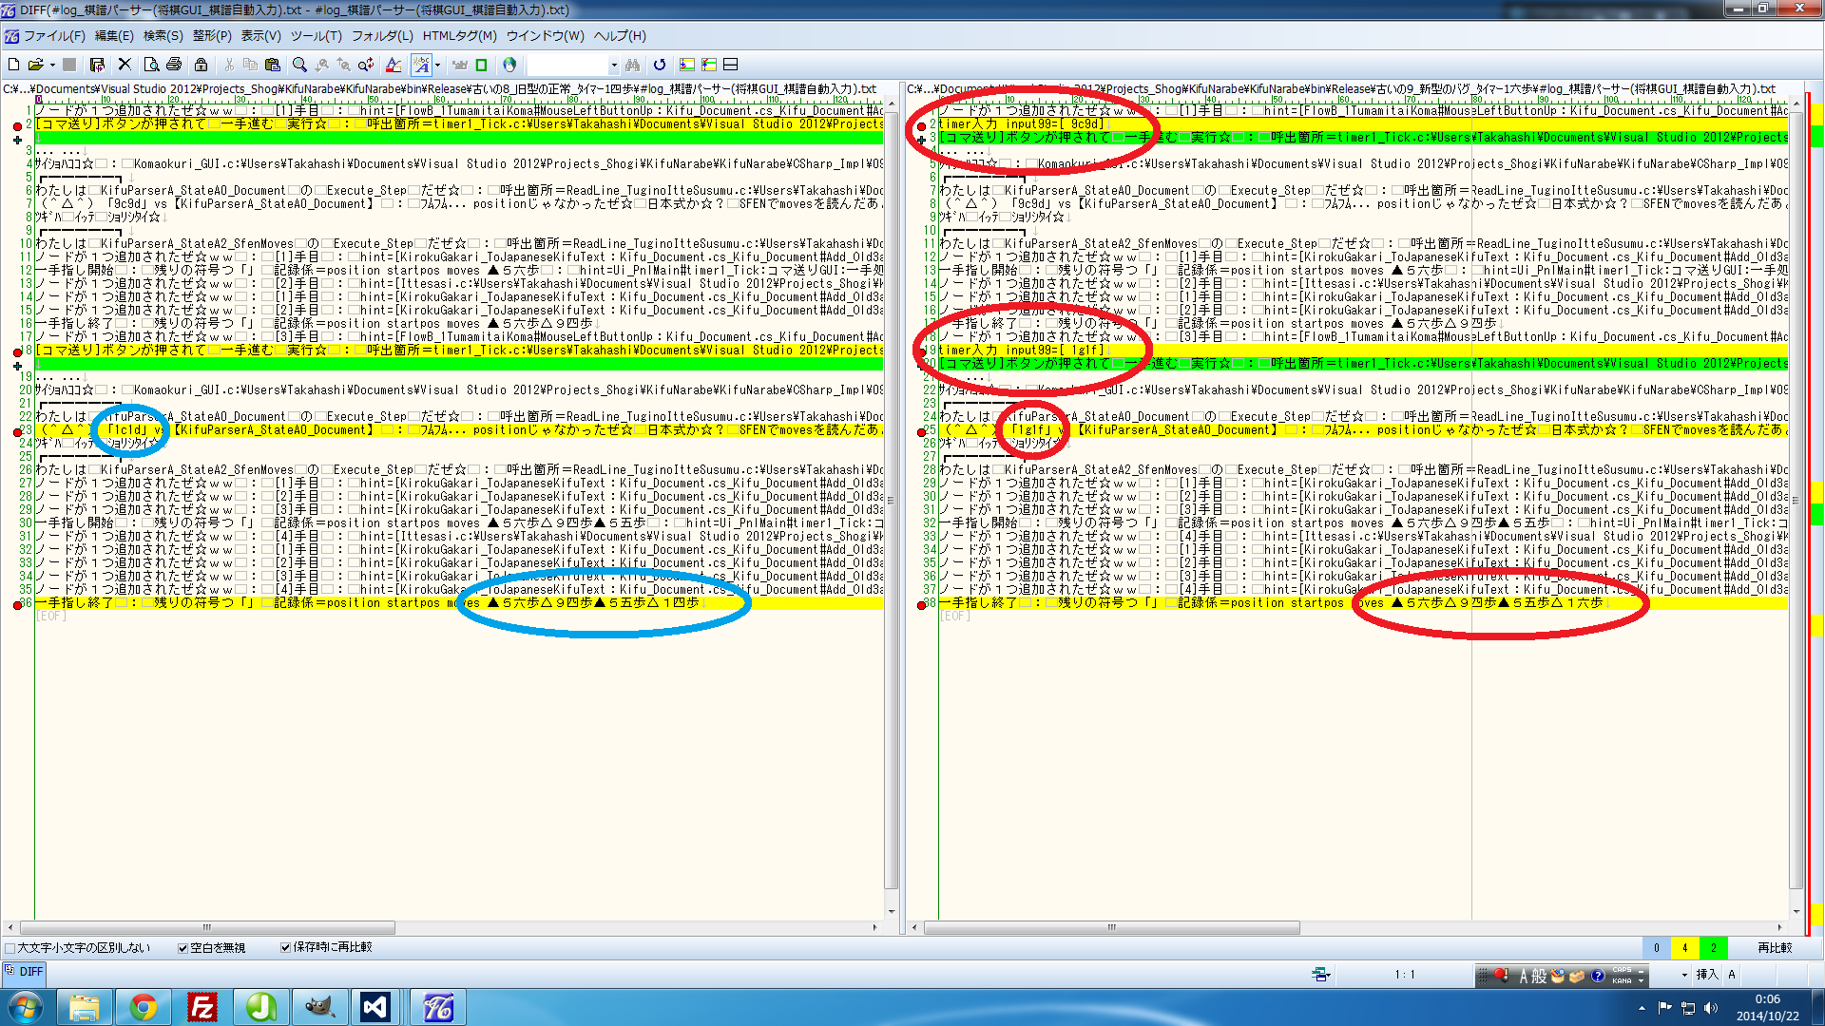The image size is (1825, 1026).
Task: Uncheck the 空白を無視 checkbox
Action: (182, 948)
